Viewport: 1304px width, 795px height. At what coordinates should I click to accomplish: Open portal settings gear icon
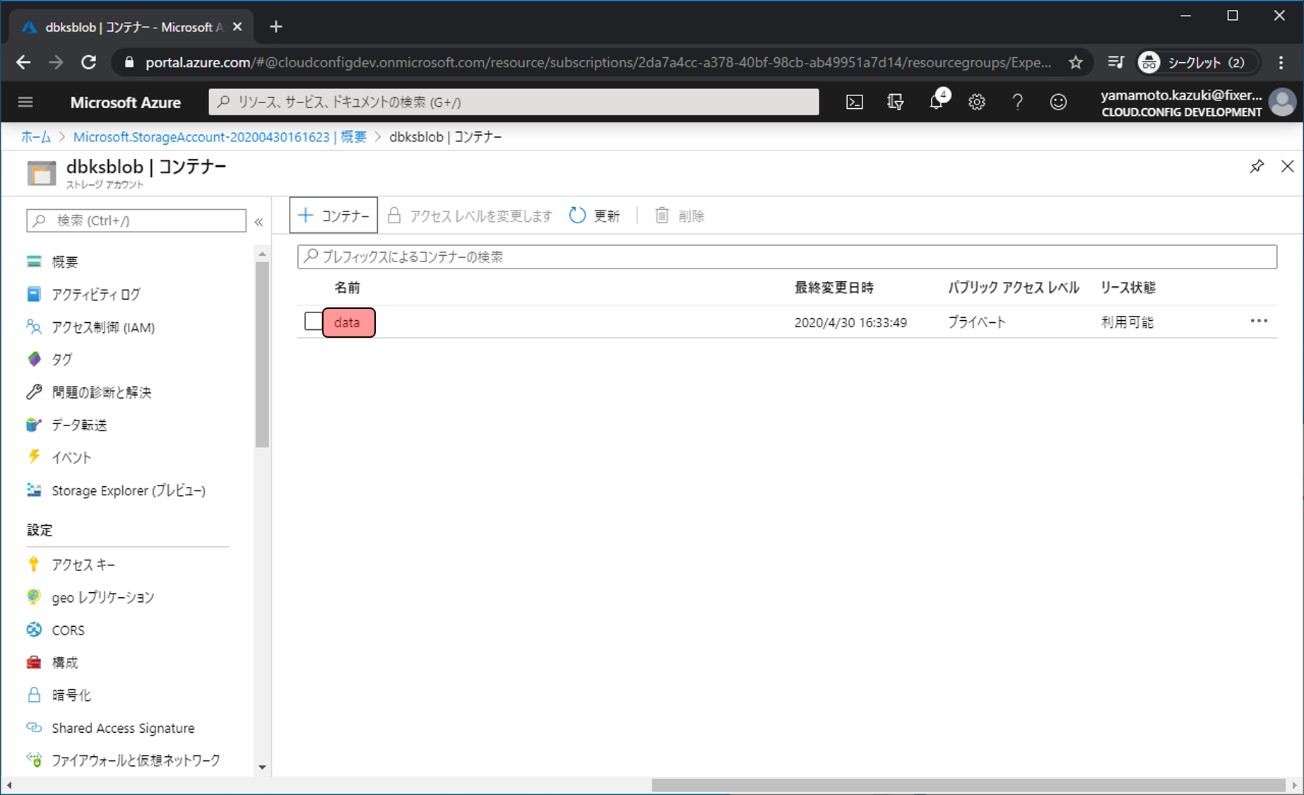(x=976, y=102)
